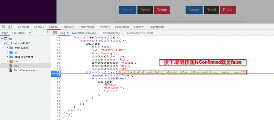Go to the Application tab
The width and height of the screenshot is (274, 120).
tap(122, 27)
